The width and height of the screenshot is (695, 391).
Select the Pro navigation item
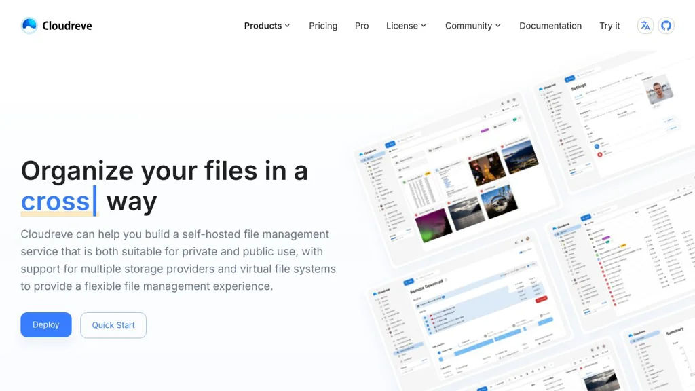[362, 26]
